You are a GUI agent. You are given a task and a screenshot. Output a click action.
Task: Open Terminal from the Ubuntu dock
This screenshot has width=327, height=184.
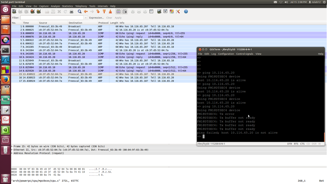6,50
